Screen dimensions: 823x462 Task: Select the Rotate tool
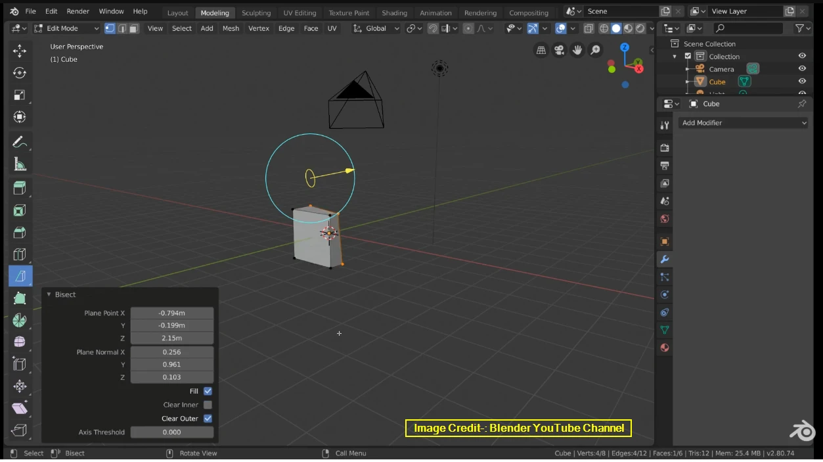(x=20, y=73)
